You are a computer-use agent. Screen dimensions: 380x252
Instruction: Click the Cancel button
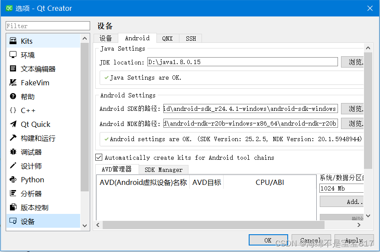pos(311,240)
